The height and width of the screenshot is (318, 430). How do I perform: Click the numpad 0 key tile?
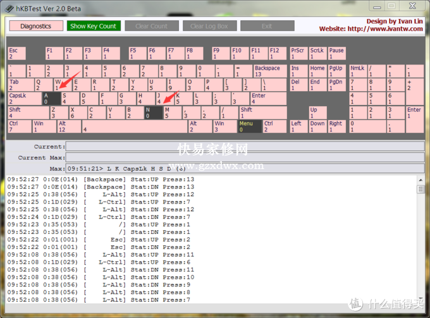tap(367, 126)
